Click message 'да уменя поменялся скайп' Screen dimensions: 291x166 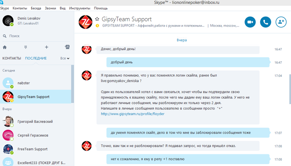188,132
